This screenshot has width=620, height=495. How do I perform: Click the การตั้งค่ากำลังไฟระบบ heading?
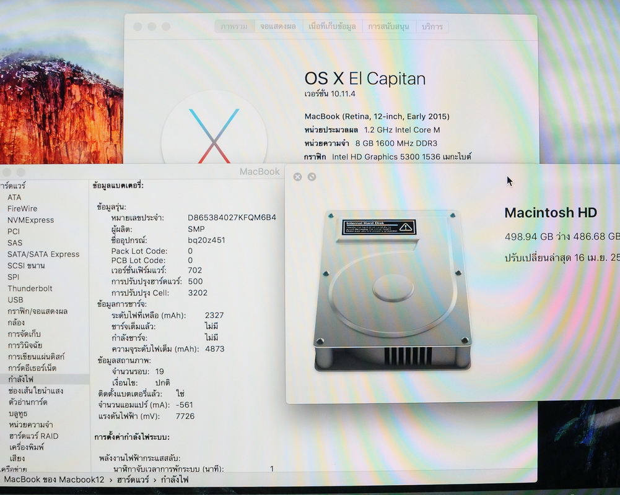[132, 437]
